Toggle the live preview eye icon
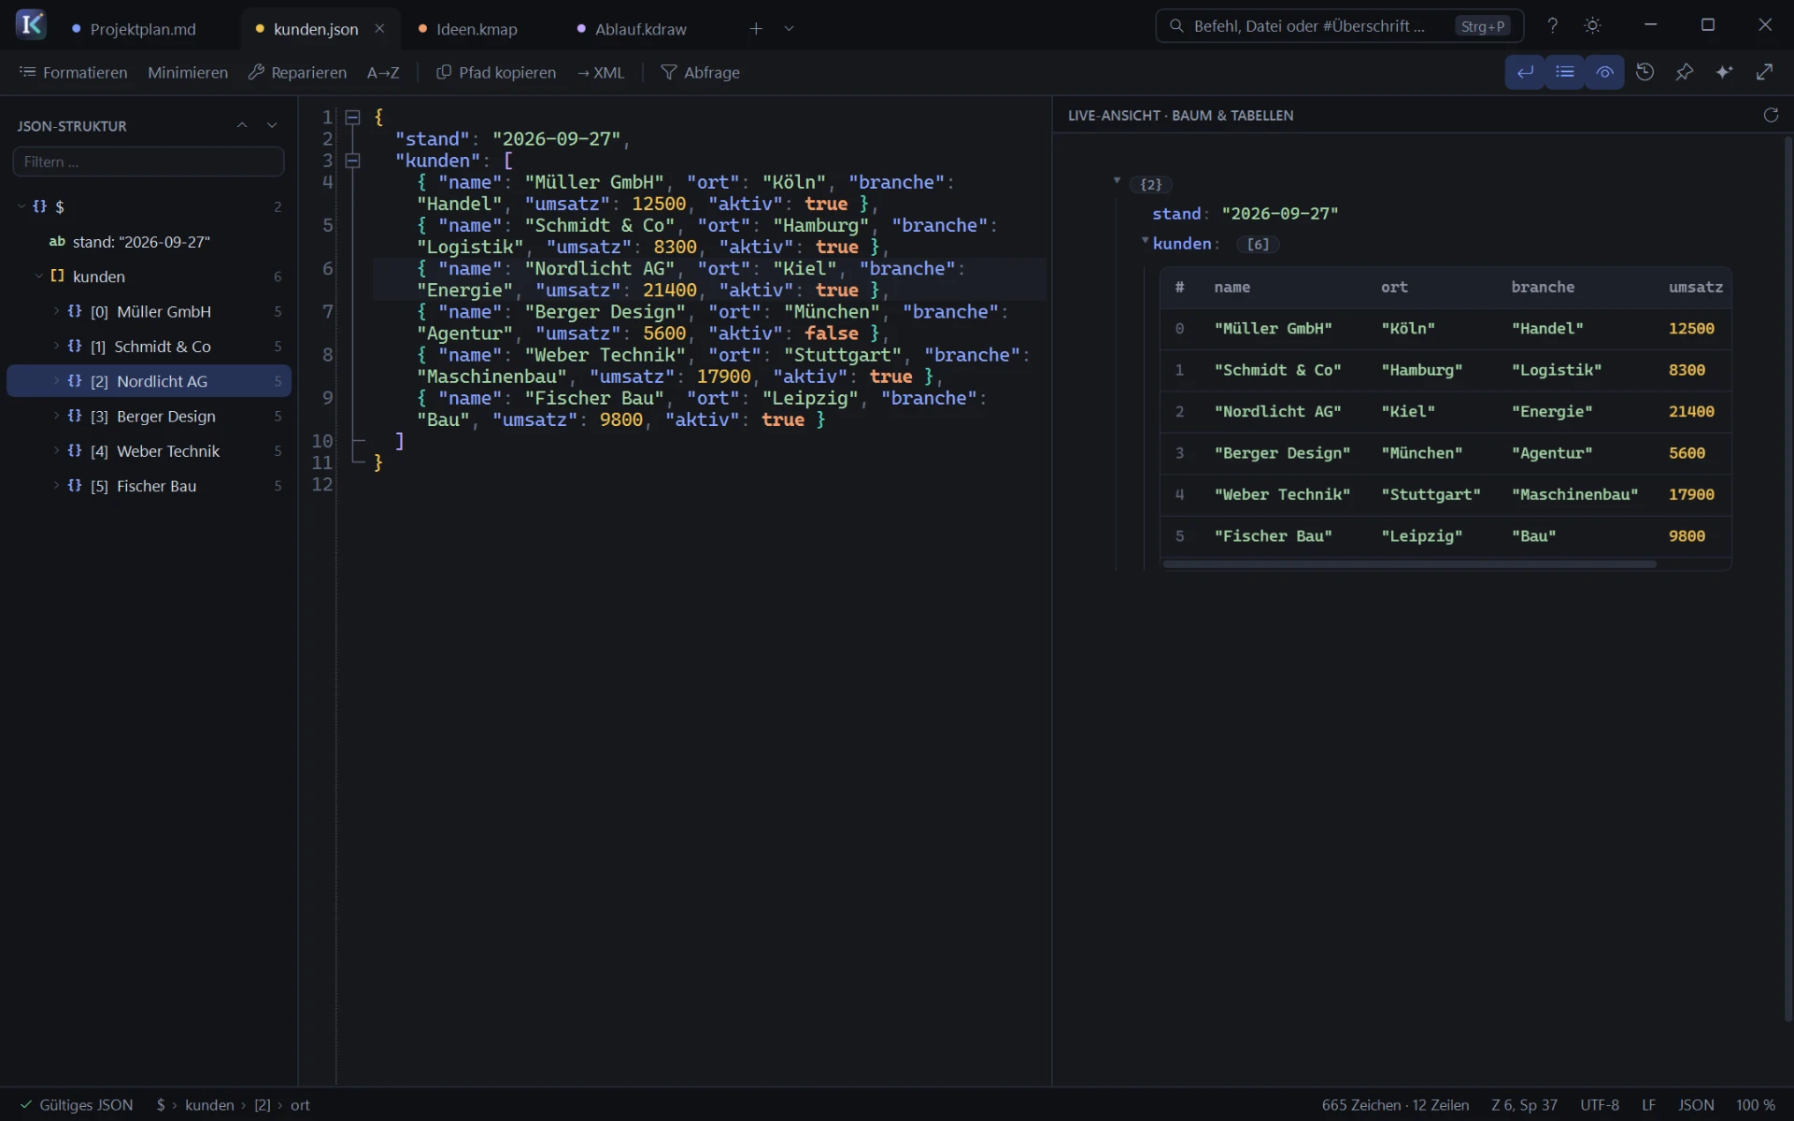Viewport: 1794px width, 1121px height. [x=1604, y=72]
